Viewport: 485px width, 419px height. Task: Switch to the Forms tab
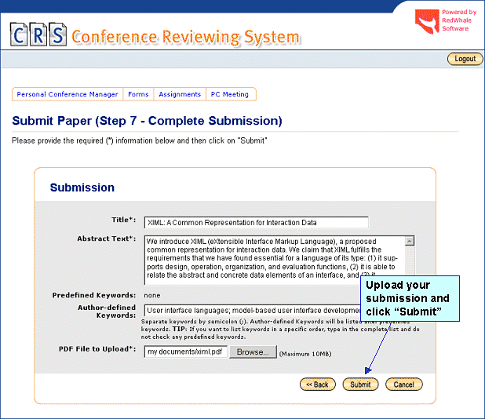[138, 94]
